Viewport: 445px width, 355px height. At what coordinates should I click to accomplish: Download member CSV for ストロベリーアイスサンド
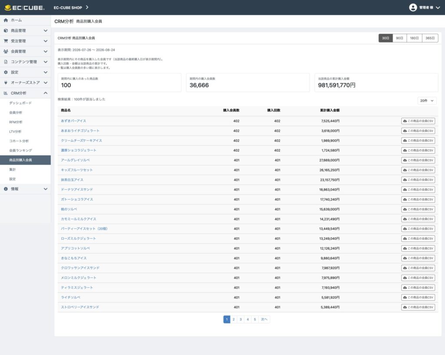tap(418, 307)
